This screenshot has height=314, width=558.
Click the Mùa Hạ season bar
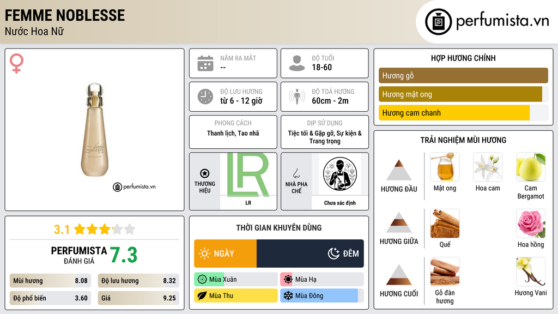322,280
